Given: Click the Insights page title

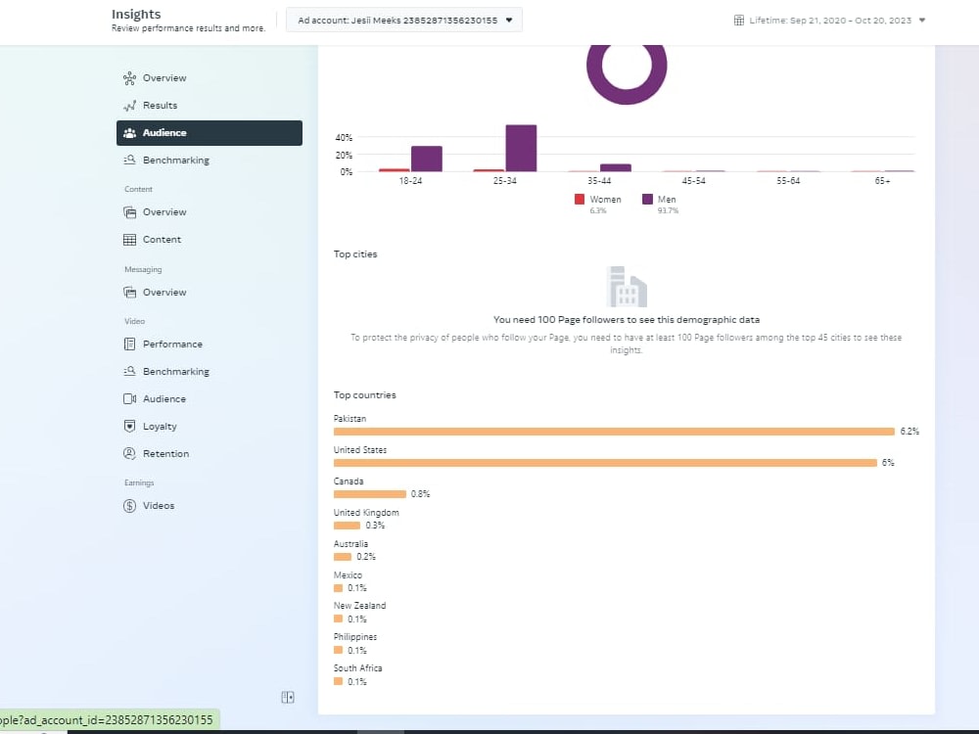Looking at the screenshot, I should 136,14.
